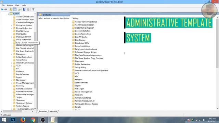This screenshot has width=219, height=123.
Task: Select Enhanced Storage Access in settings list
Action: (86, 52)
